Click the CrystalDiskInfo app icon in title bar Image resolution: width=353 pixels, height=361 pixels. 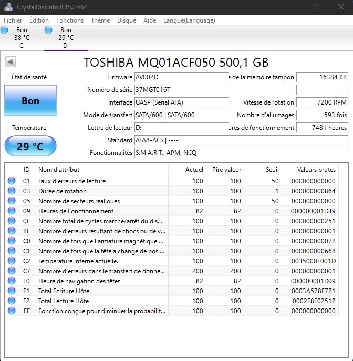[x=7, y=7]
